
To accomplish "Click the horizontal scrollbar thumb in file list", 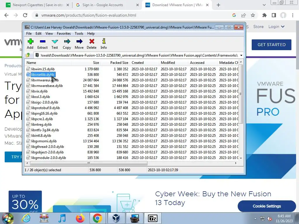I will [89, 163].
